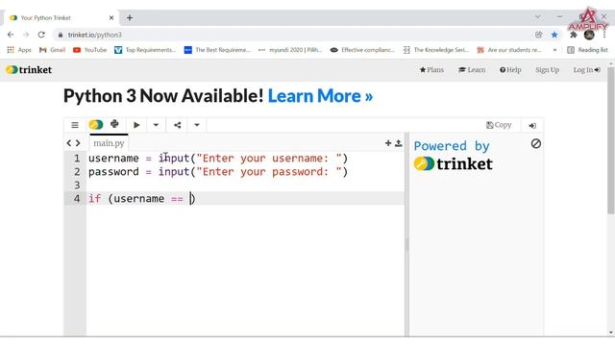Go back in the browser
Screen dimensions: 615x346
tap(11, 35)
